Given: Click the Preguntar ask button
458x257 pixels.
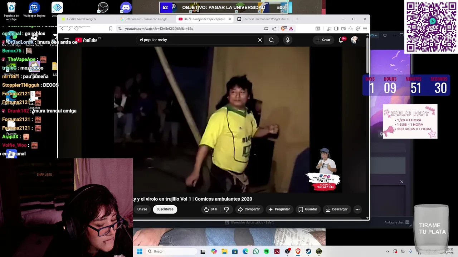Looking at the screenshot, I should pos(279,209).
